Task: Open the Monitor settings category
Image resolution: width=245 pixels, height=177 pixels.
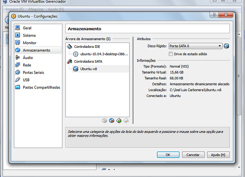Action: click(38, 43)
